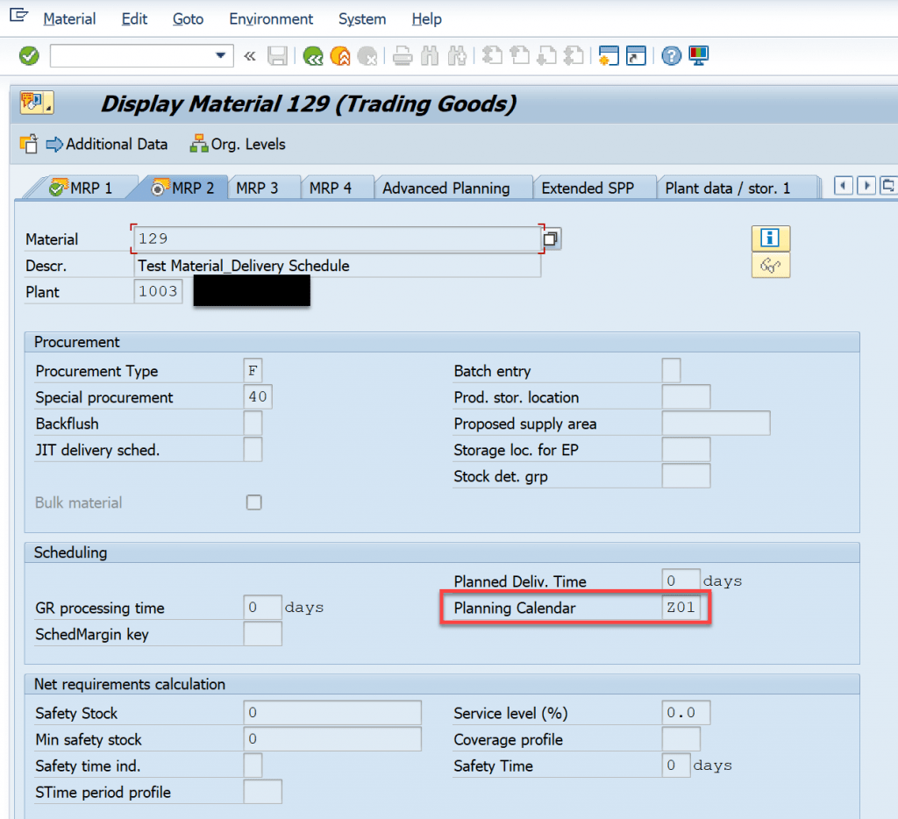This screenshot has width=898, height=819.
Task: Collapse the command field with double-chevron
Action: tap(249, 56)
